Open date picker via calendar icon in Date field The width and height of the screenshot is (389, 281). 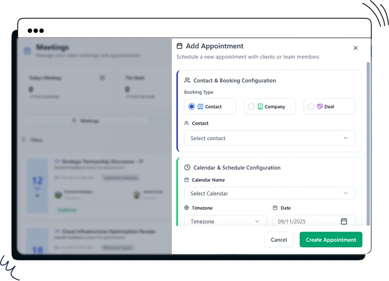coord(344,221)
